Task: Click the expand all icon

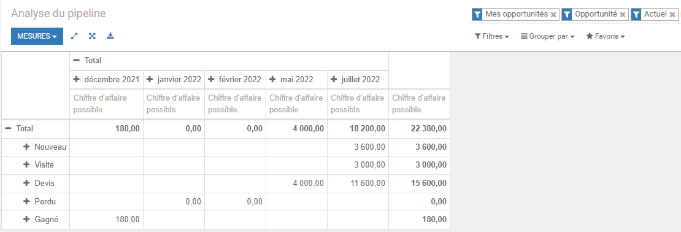Action: (92, 36)
